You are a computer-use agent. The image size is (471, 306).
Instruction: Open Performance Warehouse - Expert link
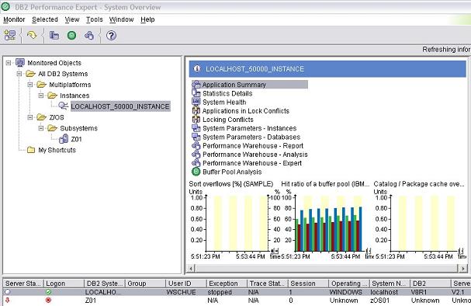(x=252, y=163)
